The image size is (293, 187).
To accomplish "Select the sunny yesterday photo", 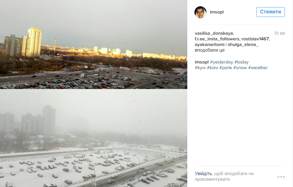I will coord(93,44).
